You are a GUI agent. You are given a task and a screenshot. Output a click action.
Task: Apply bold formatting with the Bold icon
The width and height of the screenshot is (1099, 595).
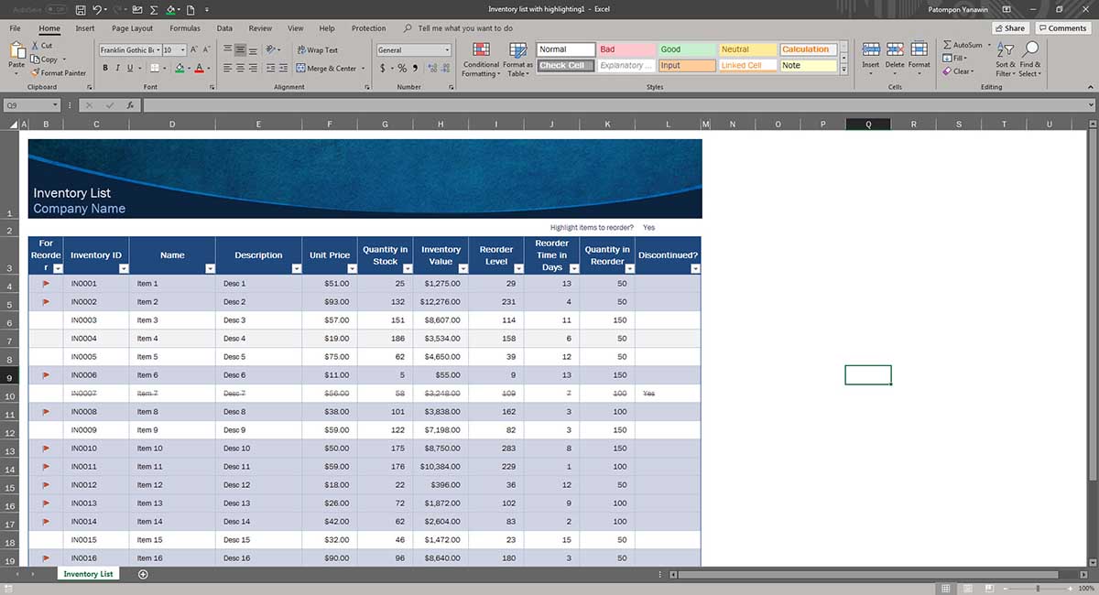click(104, 67)
